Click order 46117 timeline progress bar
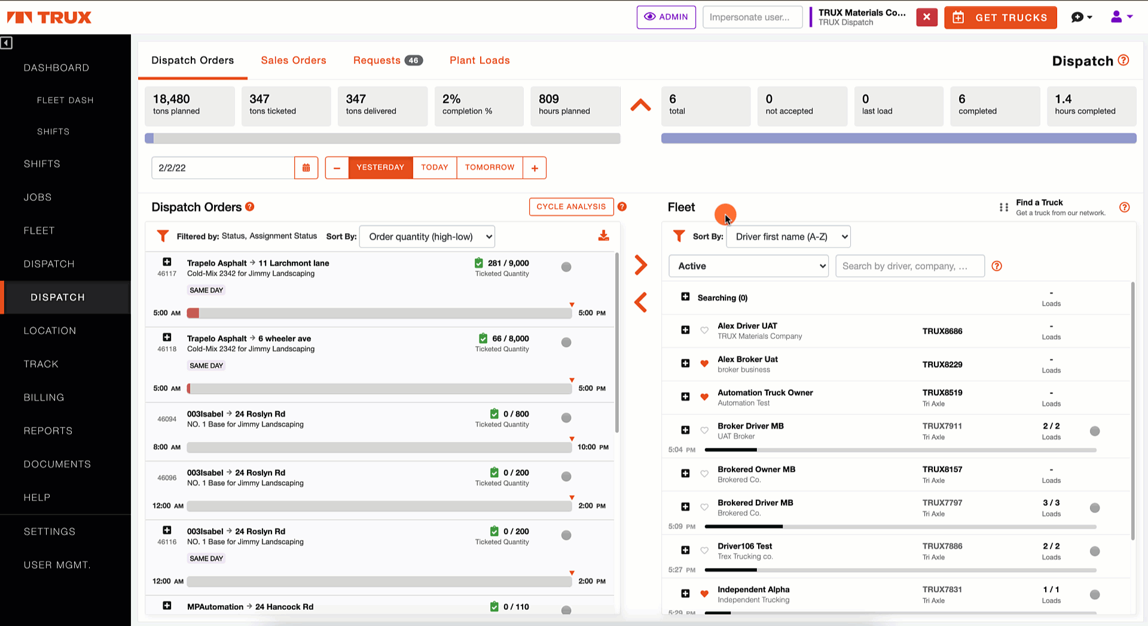Screen dimensions: 1148x626 click(379, 313)
